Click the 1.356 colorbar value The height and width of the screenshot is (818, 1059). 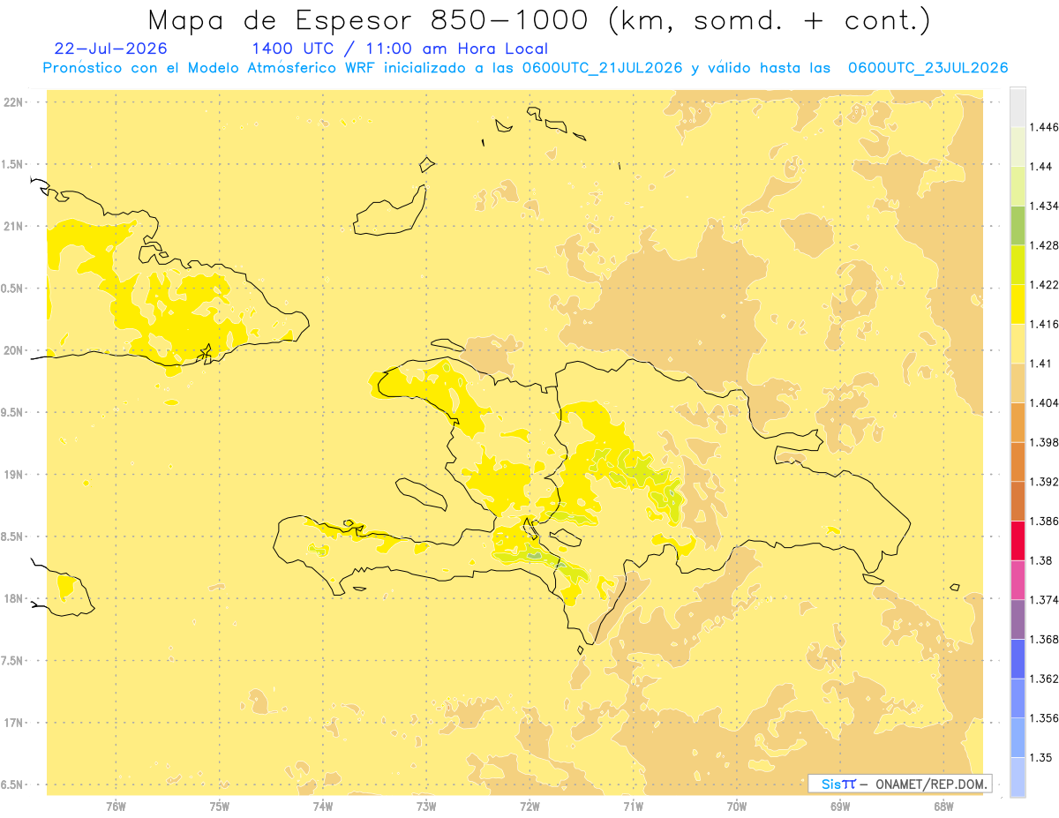pyautogui.click(x=1044, y=717)
